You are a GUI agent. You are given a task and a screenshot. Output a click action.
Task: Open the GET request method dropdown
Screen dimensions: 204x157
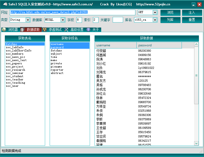[155, 12]
